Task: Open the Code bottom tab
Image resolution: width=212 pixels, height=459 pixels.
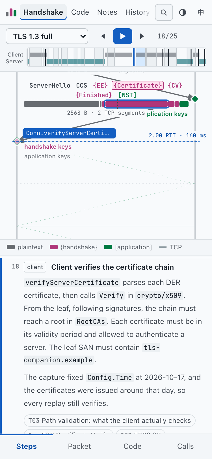Action: click(x=133, y=446)
